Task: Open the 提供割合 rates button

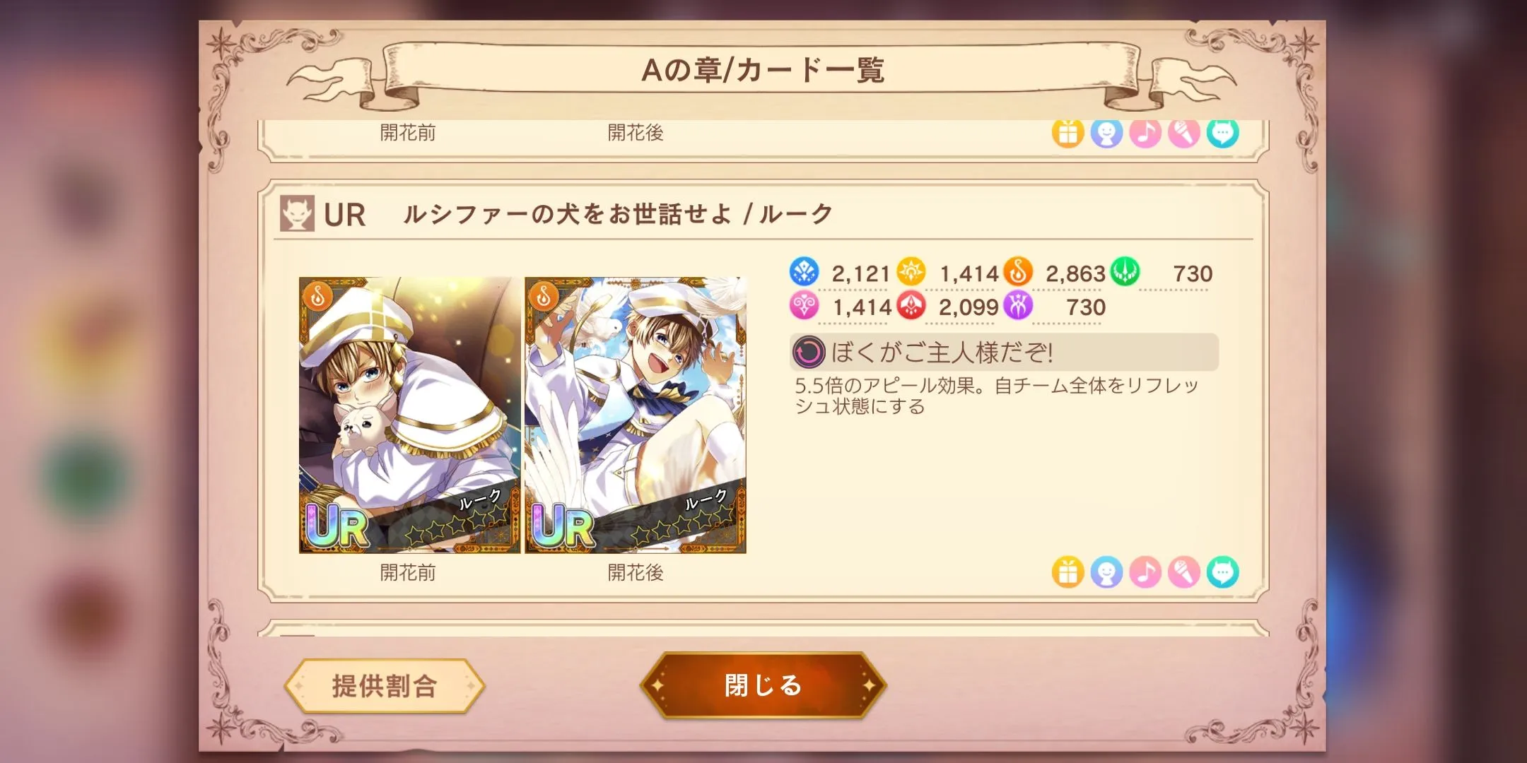Action: coord(385,686)
